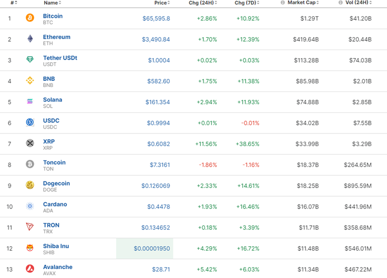This screenshot has width=387, height=278.
Task: Click the highlighted Shiba Inu price cell
Action: [x=151, y=248]
